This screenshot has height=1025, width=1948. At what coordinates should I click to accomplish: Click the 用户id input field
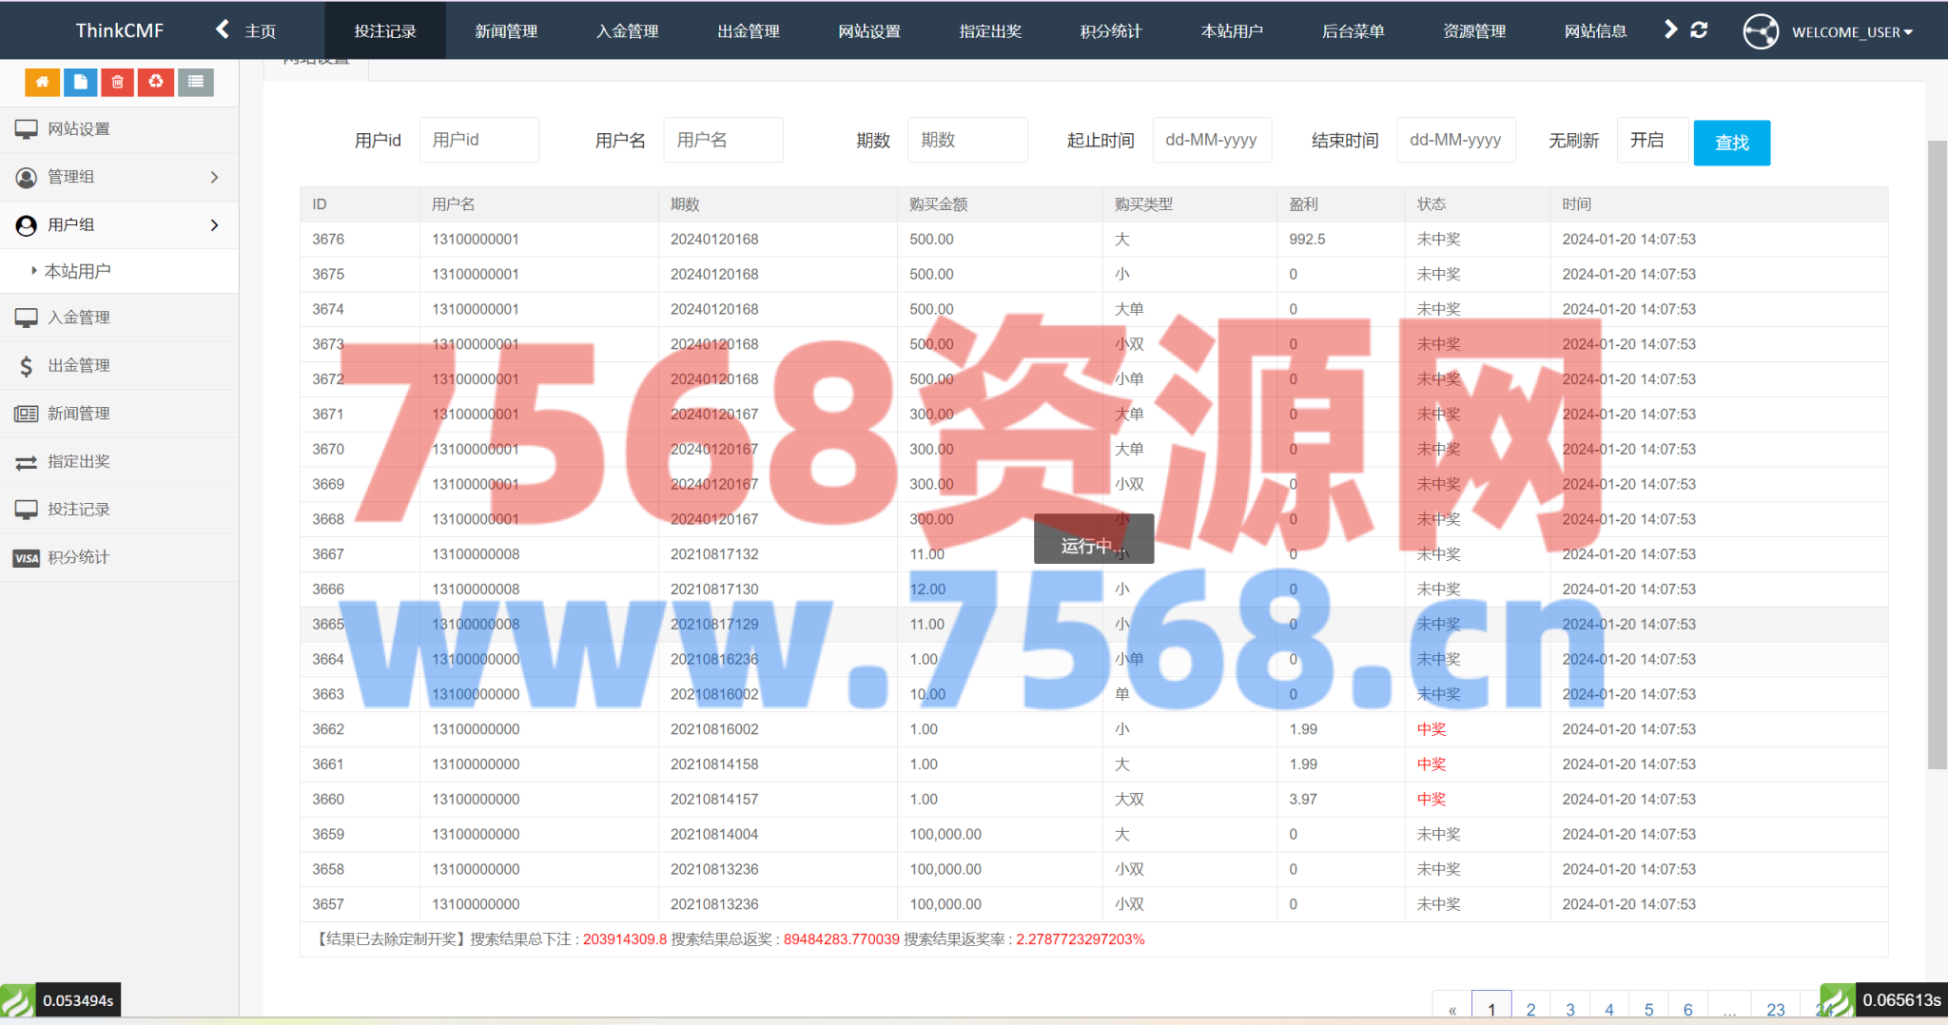click(478, 141)
